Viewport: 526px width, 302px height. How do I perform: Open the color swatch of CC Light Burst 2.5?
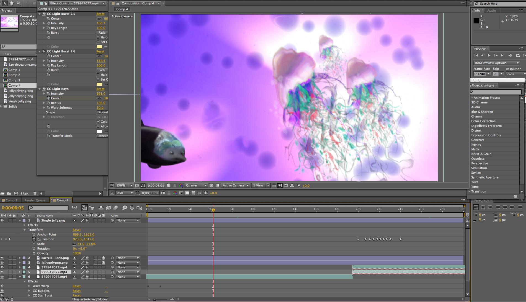(x=99, y=47)
